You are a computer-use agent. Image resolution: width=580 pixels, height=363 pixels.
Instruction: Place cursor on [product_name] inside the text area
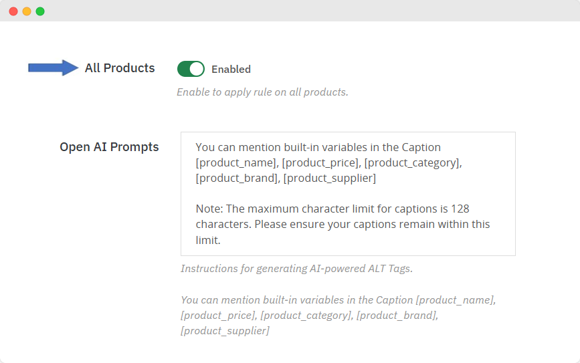[x=235, y=162]
